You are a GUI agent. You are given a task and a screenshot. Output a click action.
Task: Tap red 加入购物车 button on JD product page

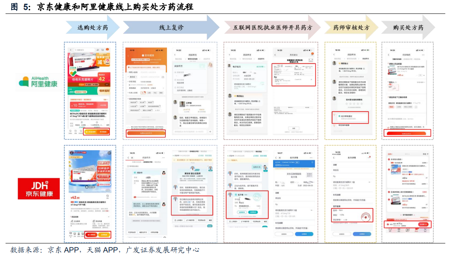pos(92,235)
